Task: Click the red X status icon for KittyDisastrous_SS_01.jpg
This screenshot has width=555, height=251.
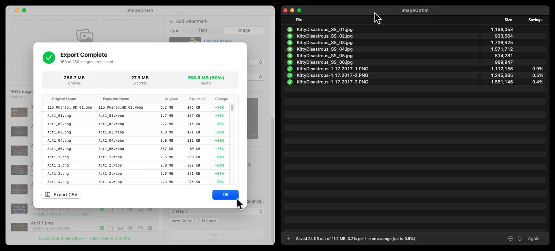Action: [x=290, y=30]
